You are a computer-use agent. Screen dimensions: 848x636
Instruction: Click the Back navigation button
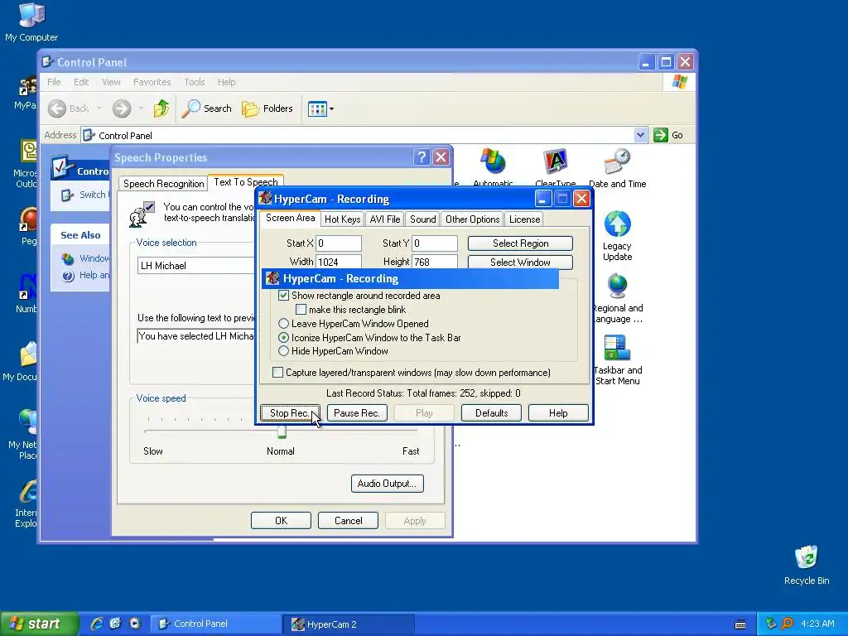point(68,108)
